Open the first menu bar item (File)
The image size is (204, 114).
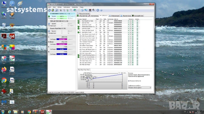coord(50,7)
